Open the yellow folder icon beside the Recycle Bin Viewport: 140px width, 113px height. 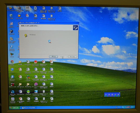coord(19,16)
